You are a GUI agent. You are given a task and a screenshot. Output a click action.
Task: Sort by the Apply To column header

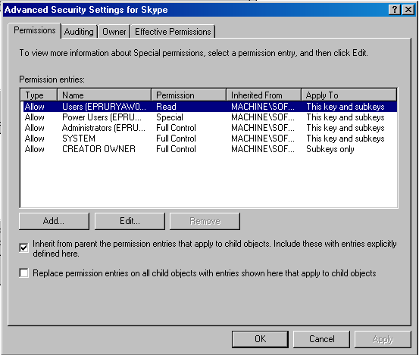click(x=349, y=95)
